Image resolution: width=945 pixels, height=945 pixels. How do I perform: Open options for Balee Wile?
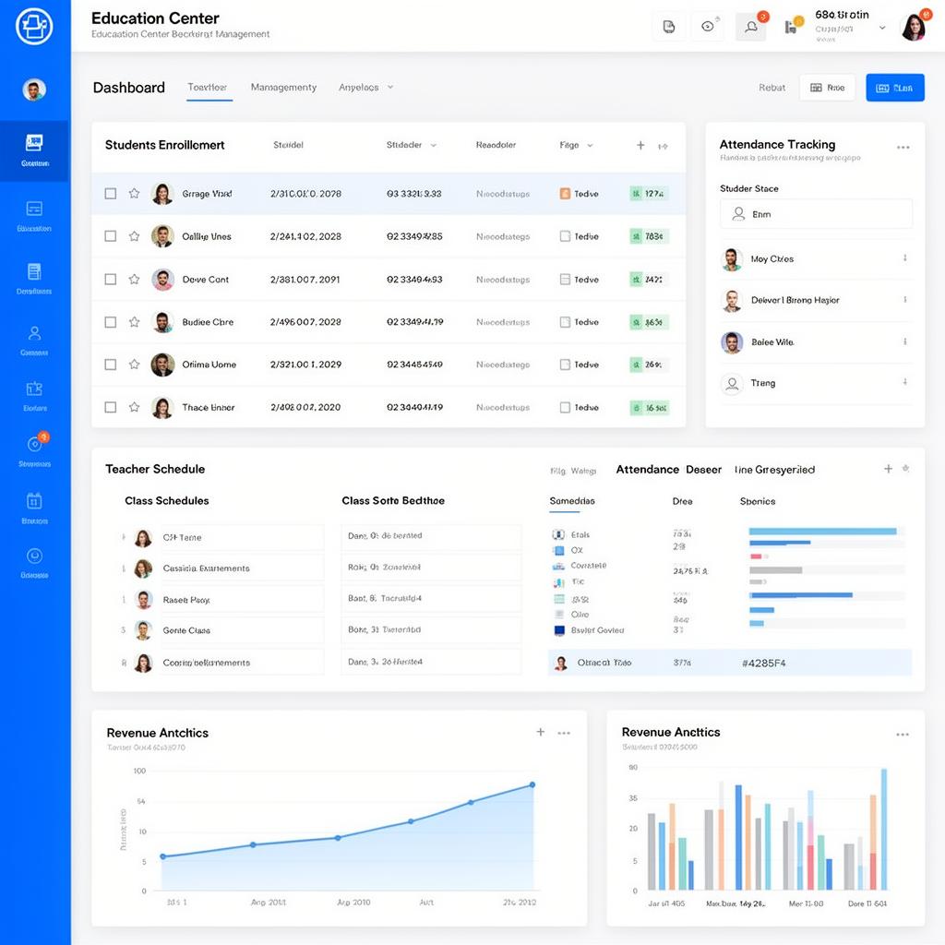click(904, 341)
